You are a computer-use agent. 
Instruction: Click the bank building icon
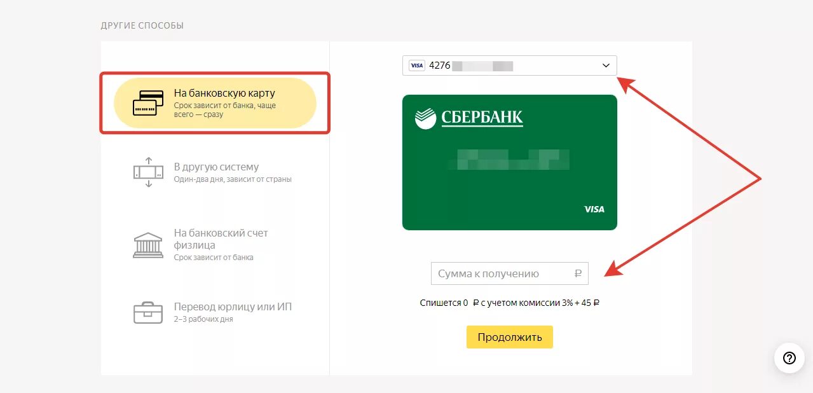[148, 245]
